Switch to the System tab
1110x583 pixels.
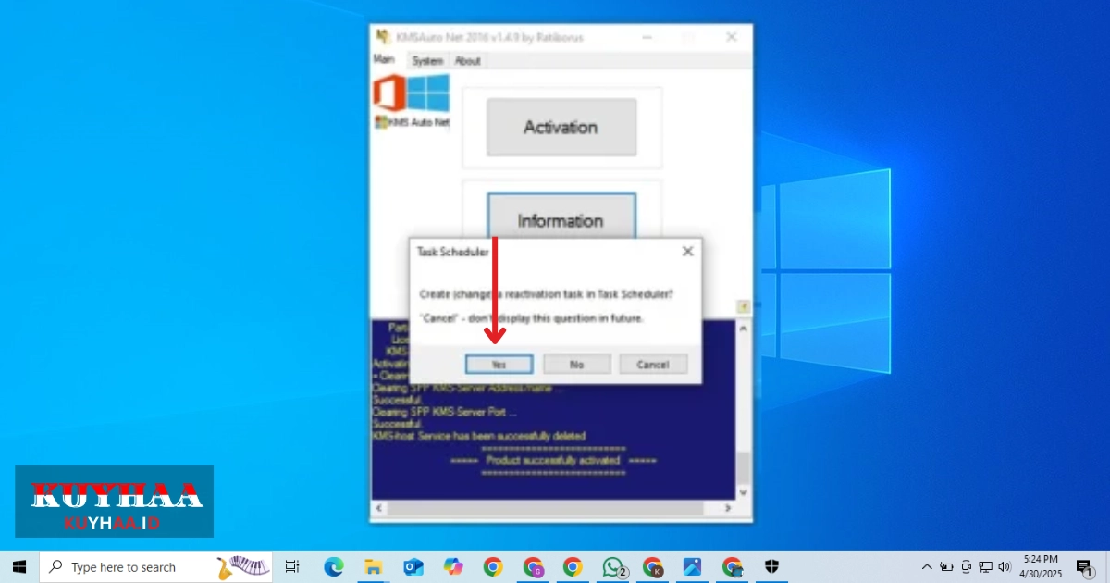(x=427, y=61)
